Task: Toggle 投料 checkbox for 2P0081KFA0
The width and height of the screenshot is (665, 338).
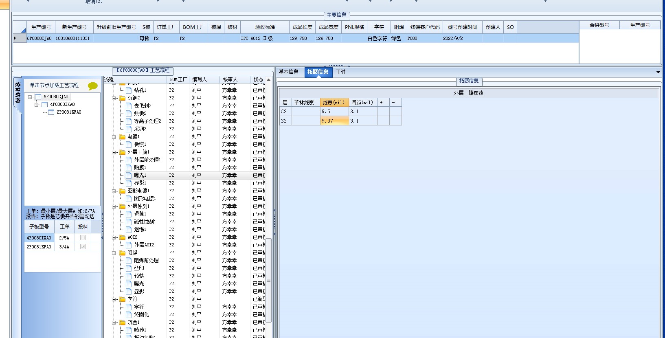Action: 83,247
